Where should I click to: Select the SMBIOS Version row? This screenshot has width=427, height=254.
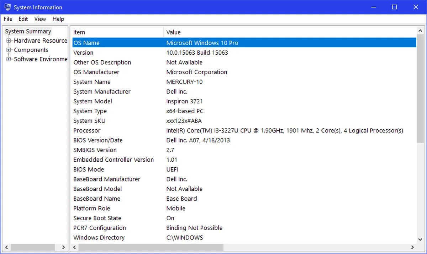click(x=244, y=150)
